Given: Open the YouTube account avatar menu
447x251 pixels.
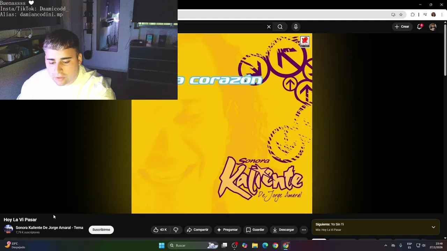Looking at the screenshot, I should pos(433,27).
